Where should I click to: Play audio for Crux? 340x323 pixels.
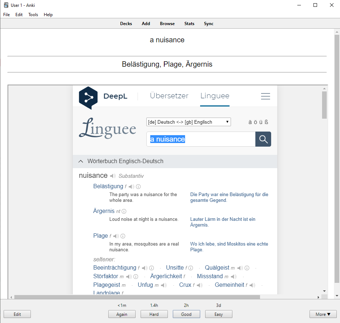[199, 285]
